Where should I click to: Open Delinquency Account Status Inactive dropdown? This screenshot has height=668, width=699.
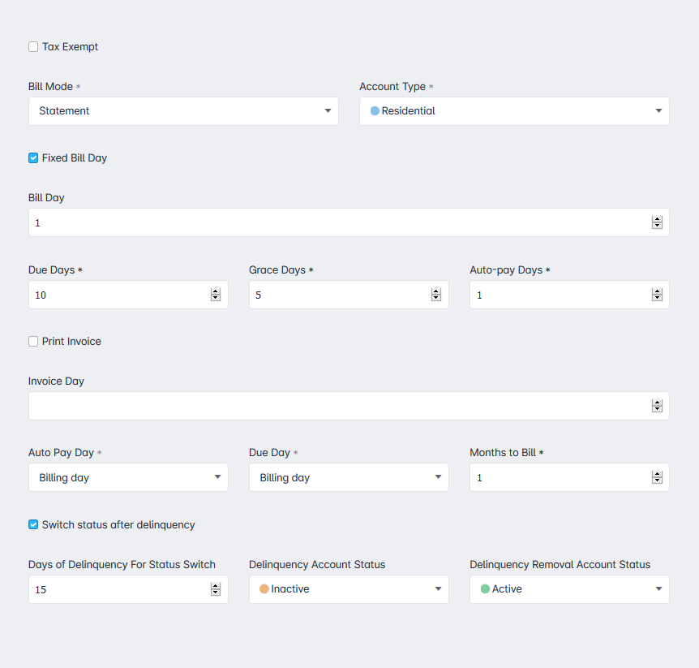click(x=349, y=589)
